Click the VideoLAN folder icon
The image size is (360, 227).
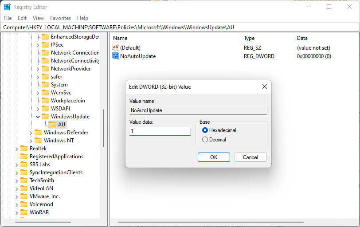[x=24, y=188]
